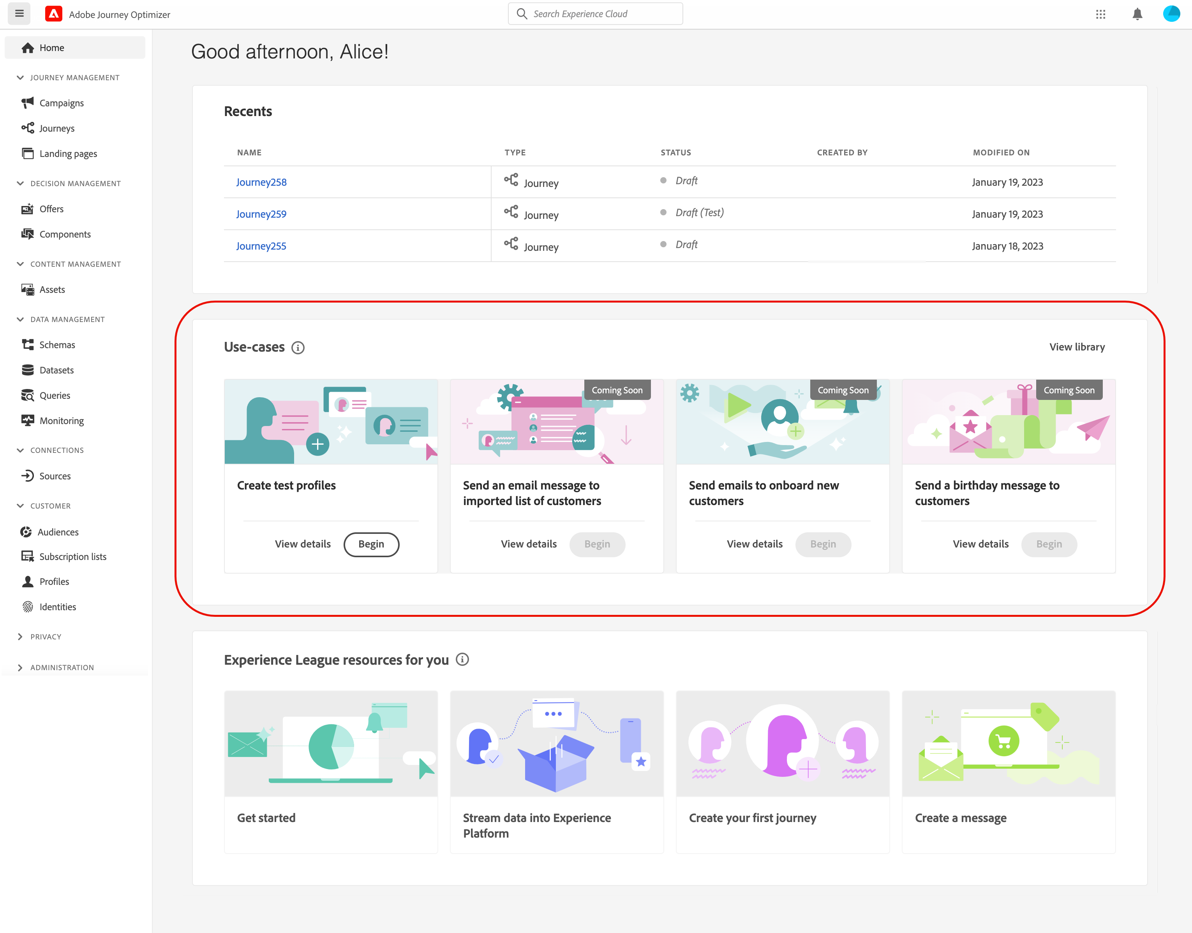Open Subscription lists in the sidebar
The height and width of the screenshot is (933, 1192).
[73, 556]
